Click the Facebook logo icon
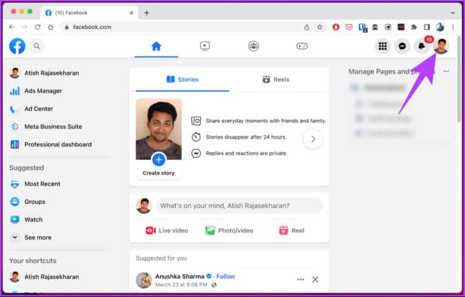465x297 pixels. pos(17,46)
